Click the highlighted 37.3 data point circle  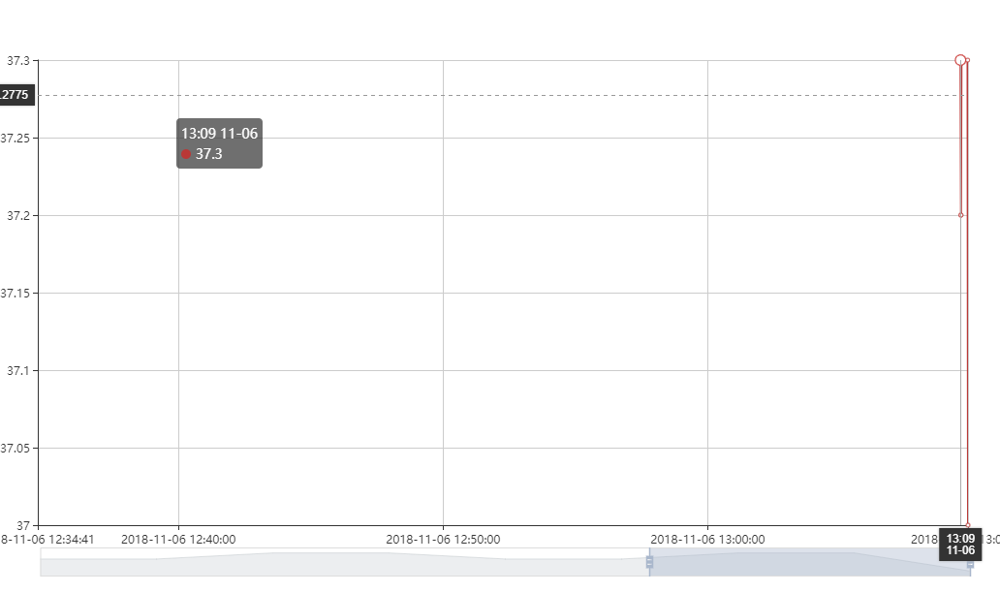(x=960, y=61)
